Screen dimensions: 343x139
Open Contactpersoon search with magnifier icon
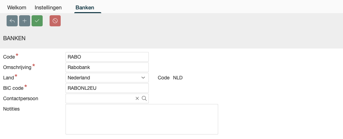[144, 98]
